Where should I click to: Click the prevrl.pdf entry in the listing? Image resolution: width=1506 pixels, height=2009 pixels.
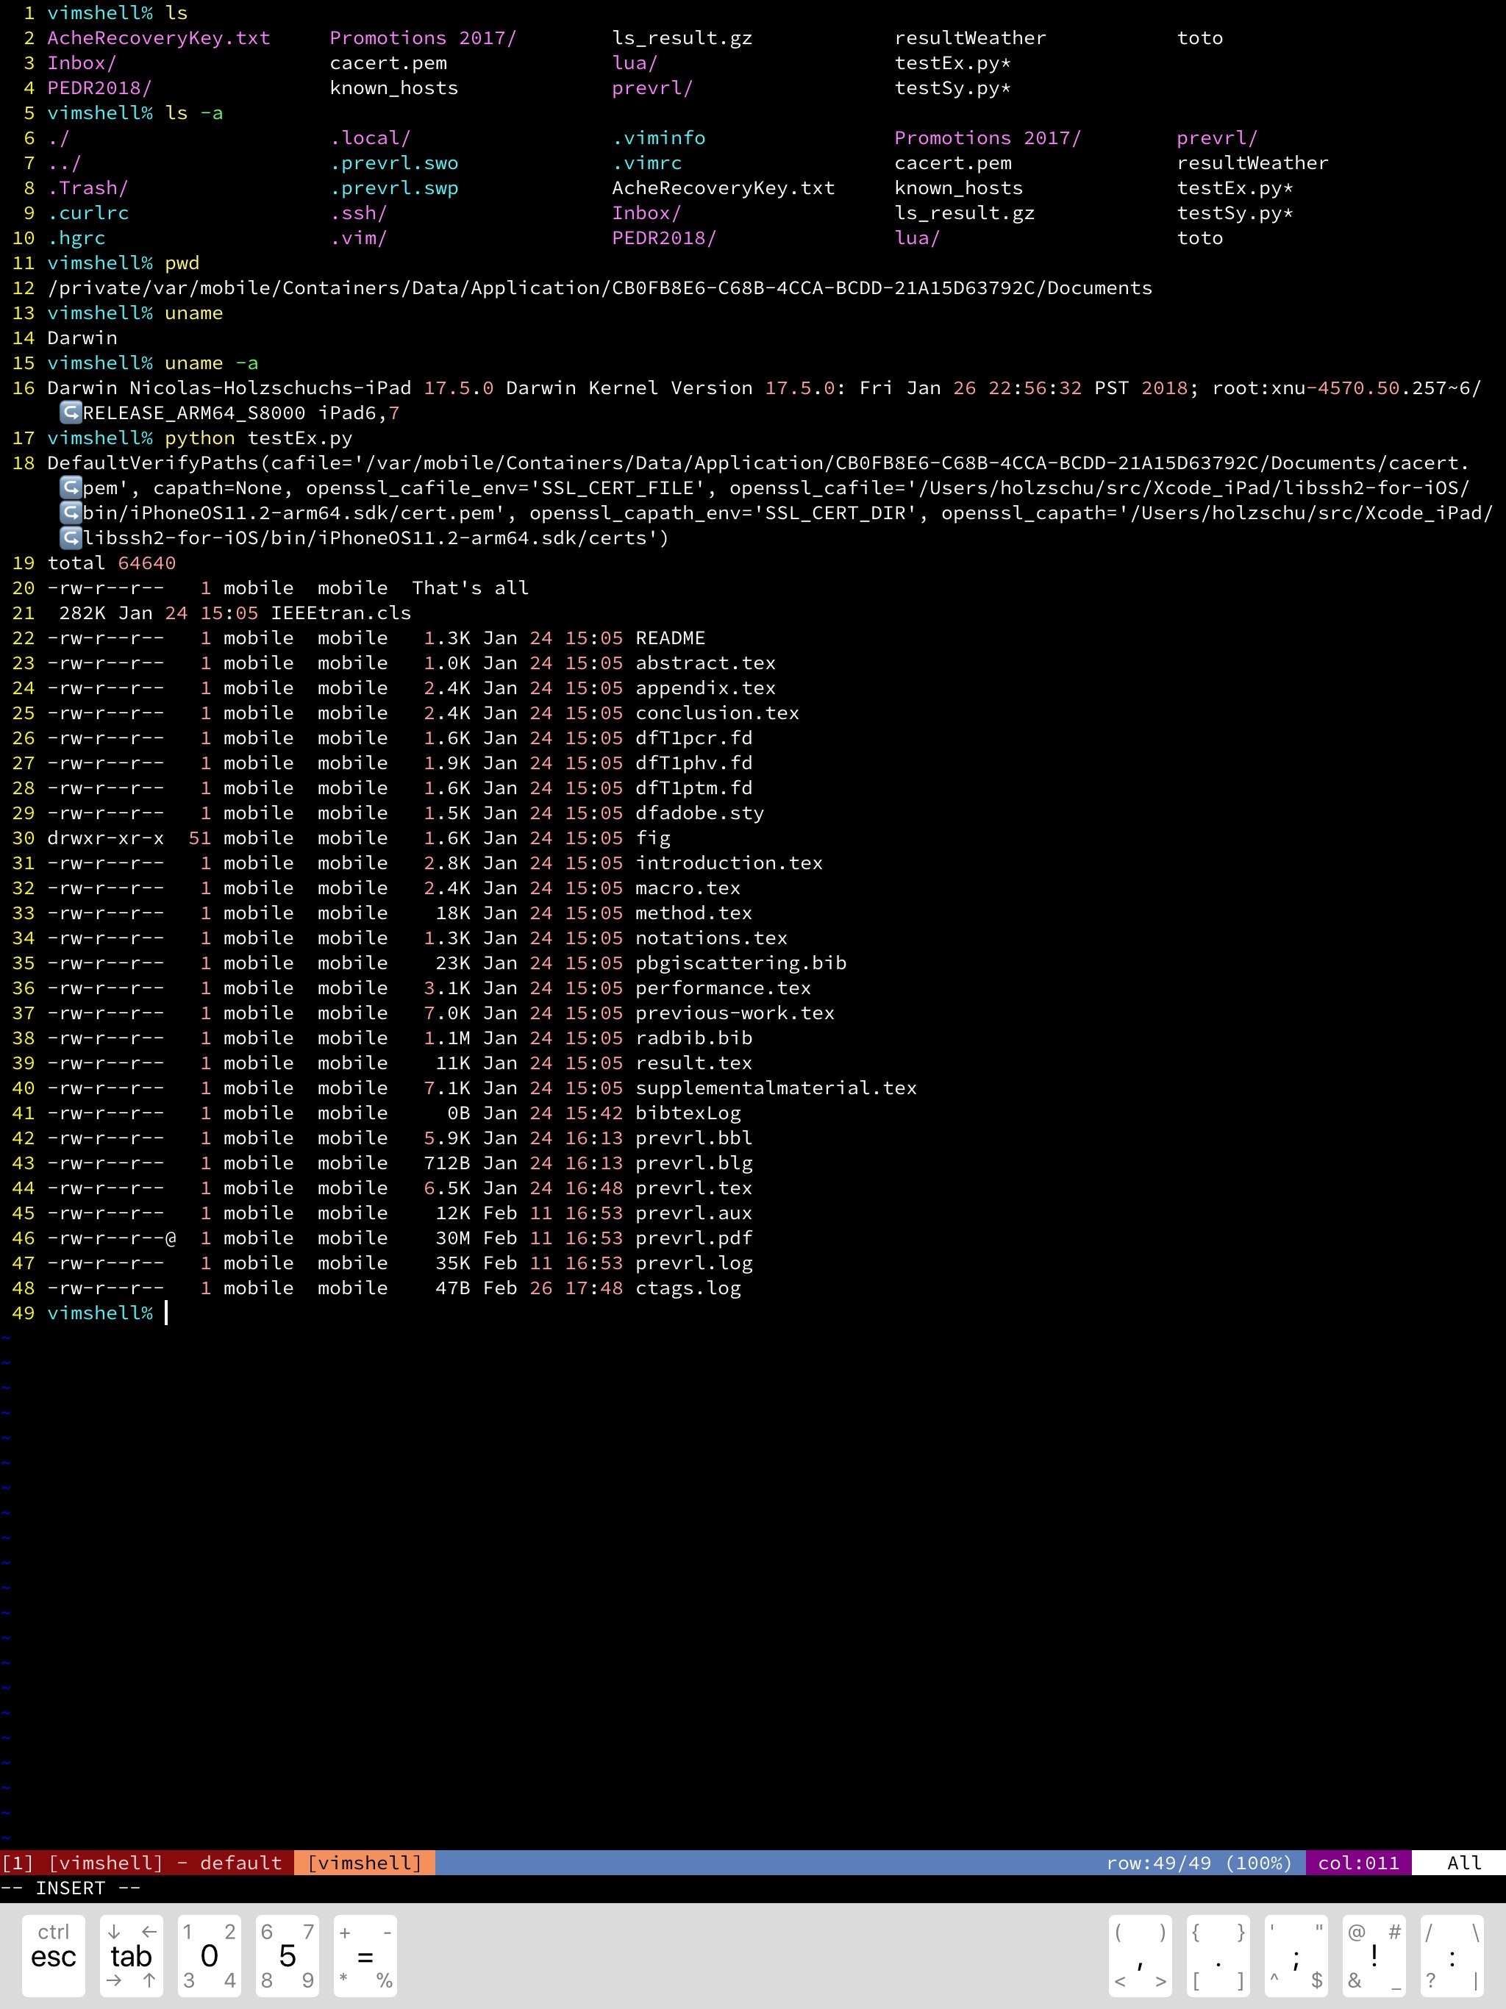coord(693,1238)
